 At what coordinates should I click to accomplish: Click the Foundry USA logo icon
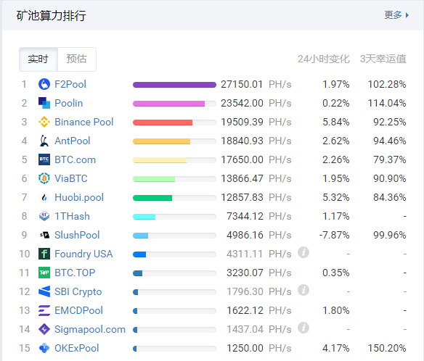(x=44, y=254)
